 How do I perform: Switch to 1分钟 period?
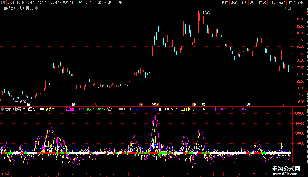tap(21, 2)
